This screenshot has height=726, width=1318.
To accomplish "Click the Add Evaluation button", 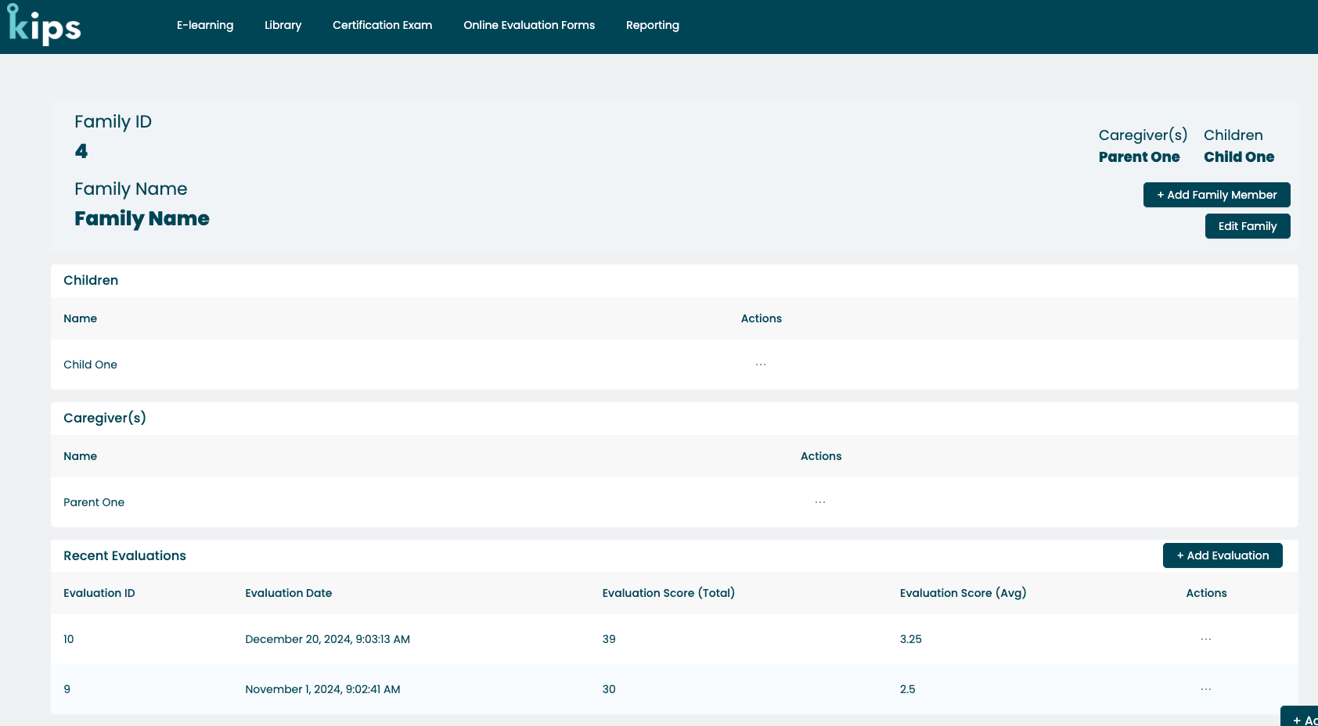I will 1223,555.
